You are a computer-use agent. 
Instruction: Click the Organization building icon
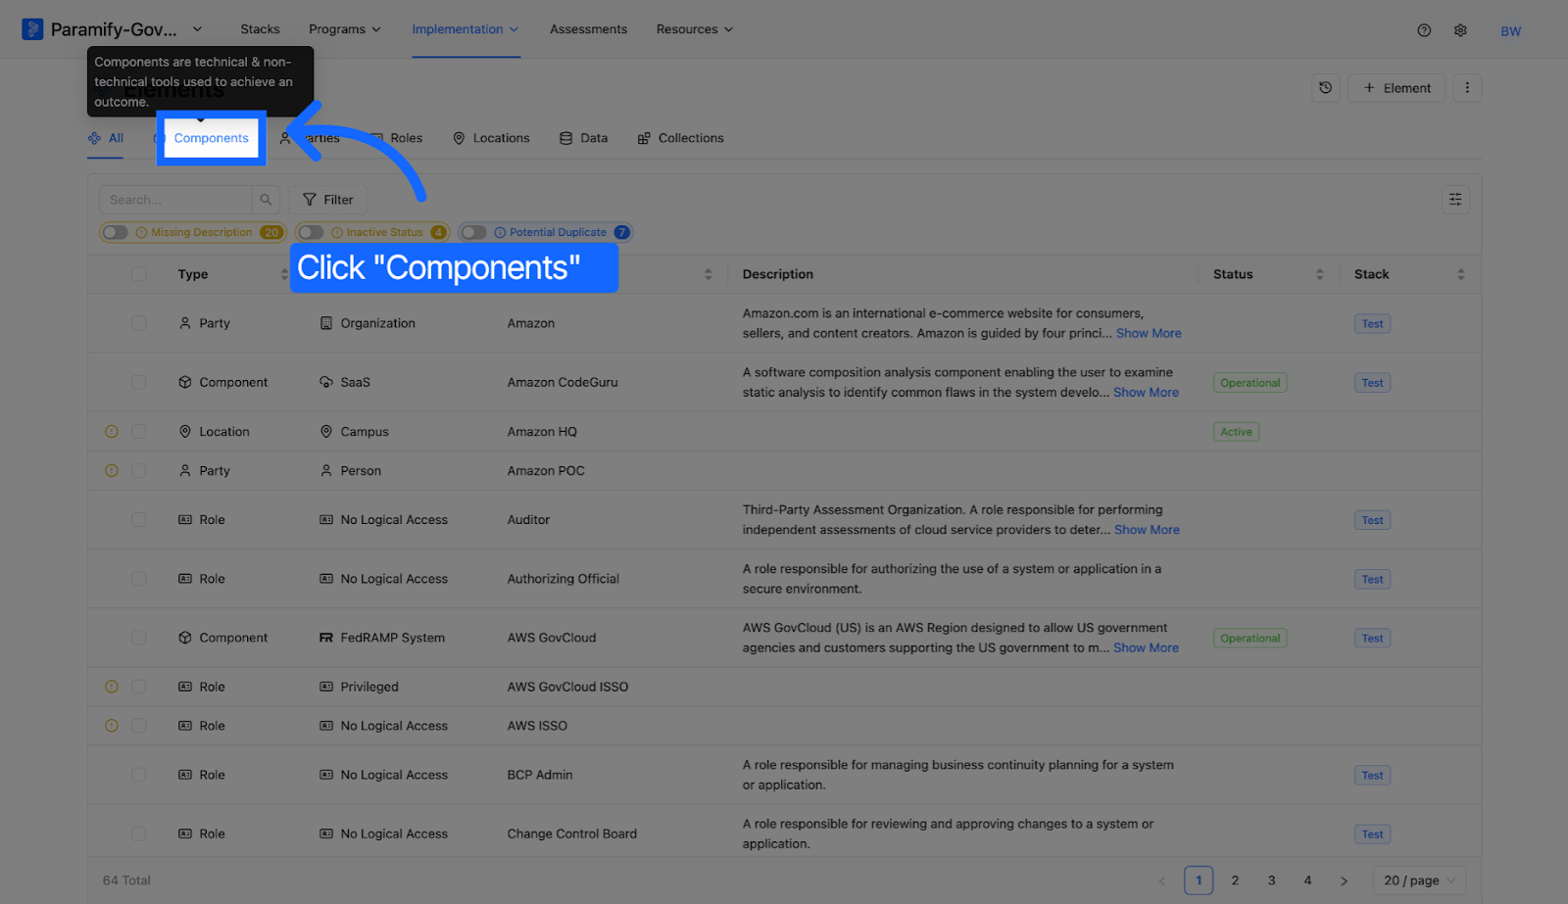[326, 323]
